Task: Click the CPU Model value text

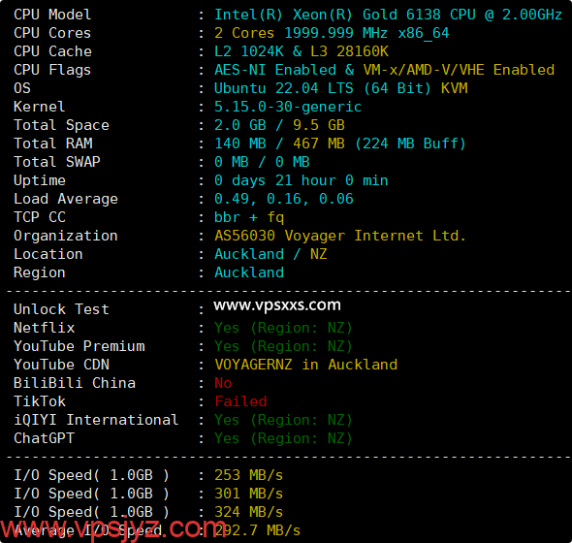Action: [x=388, y=15]
